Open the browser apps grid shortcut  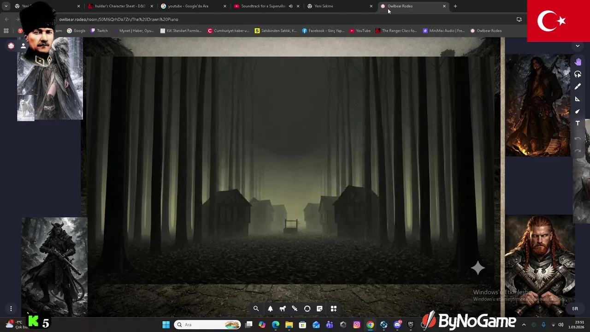pyautogui.click(x=6, y=31)
